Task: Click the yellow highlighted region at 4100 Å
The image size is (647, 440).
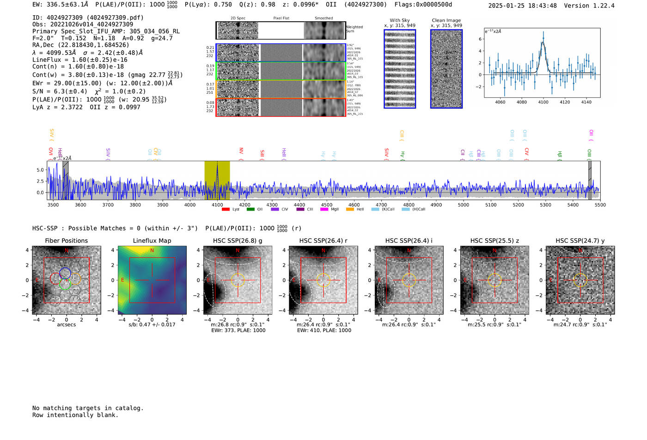Action: coord(217,180)
